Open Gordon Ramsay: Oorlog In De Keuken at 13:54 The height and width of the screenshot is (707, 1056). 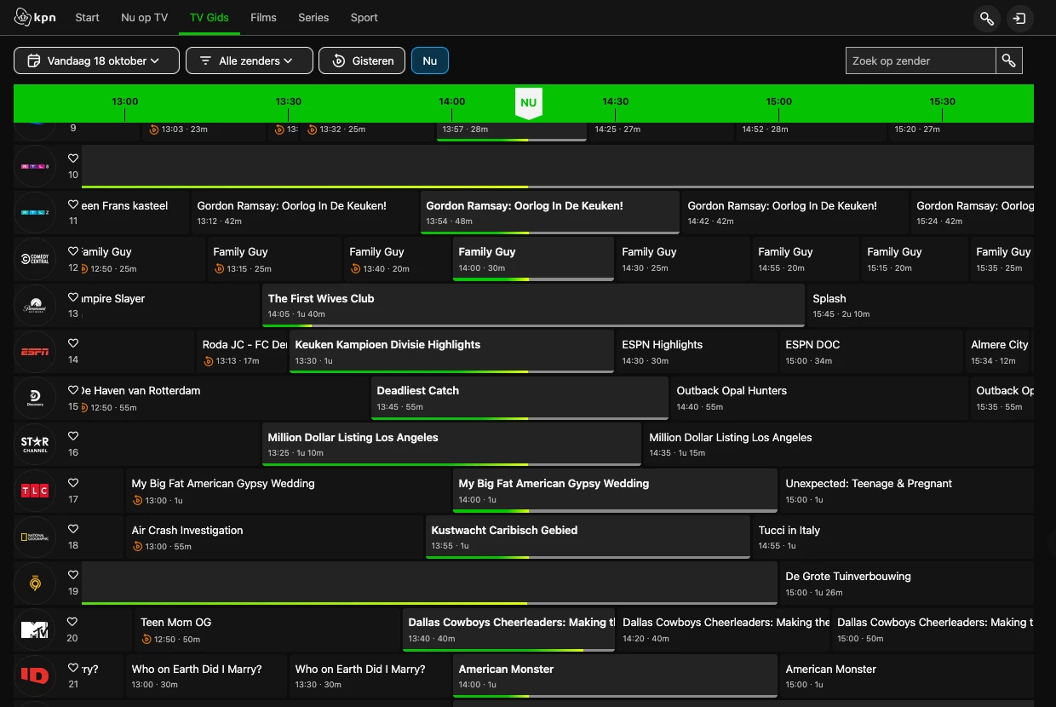[549, 213]
